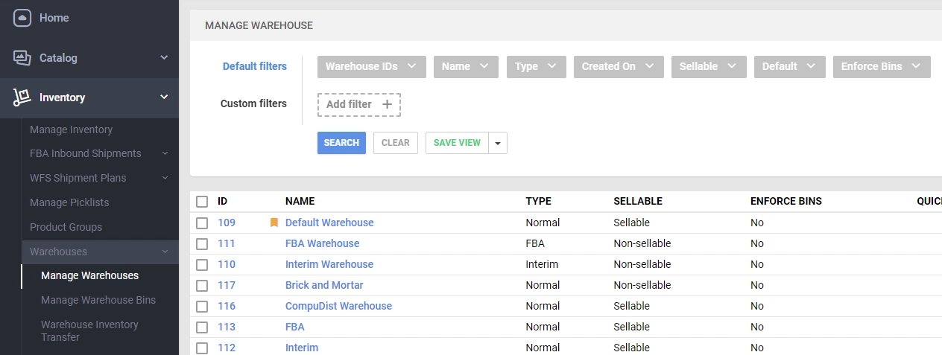This screenshot has width=942, height=355.
Task: Open the Save View dropdown arrow
Action: [498, 143]
